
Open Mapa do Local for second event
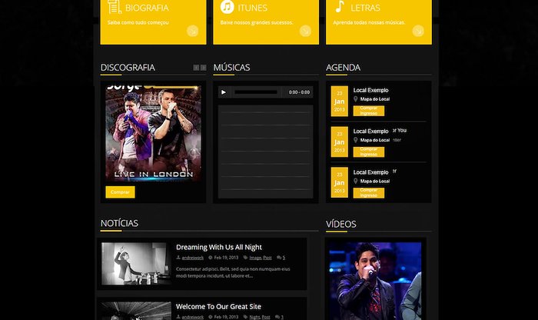point(375,140)
